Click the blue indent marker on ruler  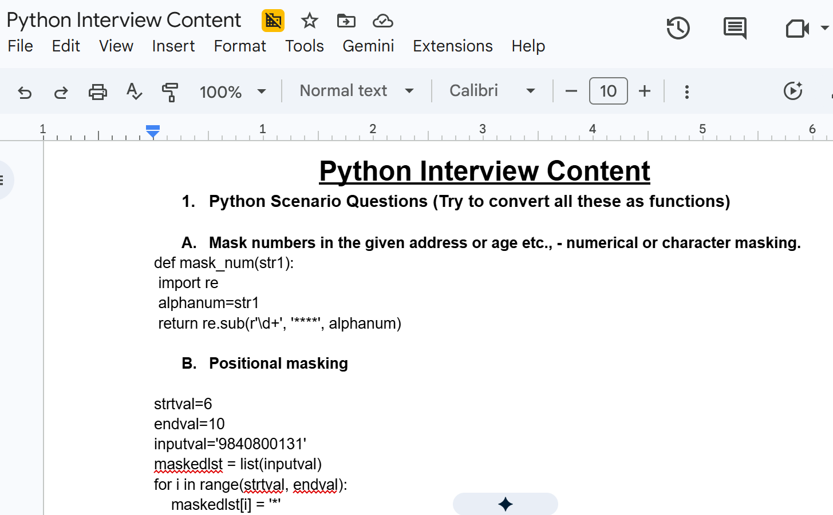pos(152,131)
